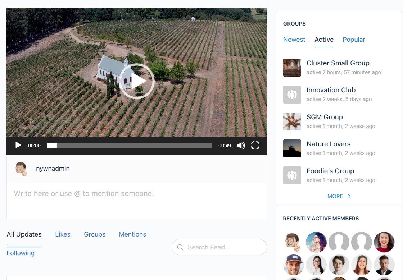Viewport: 403px width, 280px height.
Task: Select the Foodie's Group placeholder icon
Action: [292, 175]
